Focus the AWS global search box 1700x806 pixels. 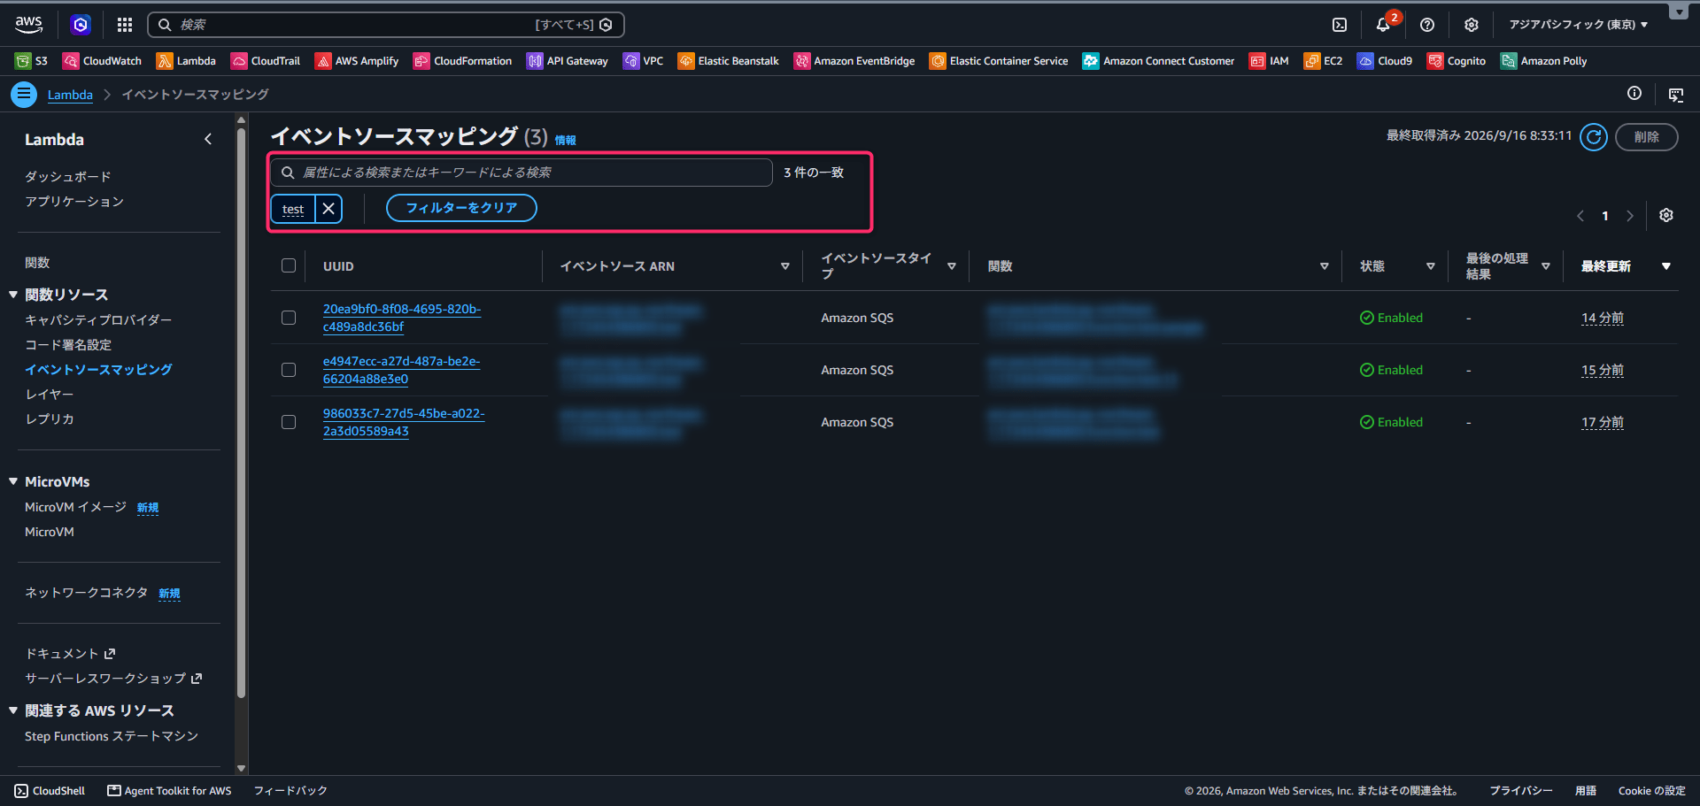pos(386,25)
